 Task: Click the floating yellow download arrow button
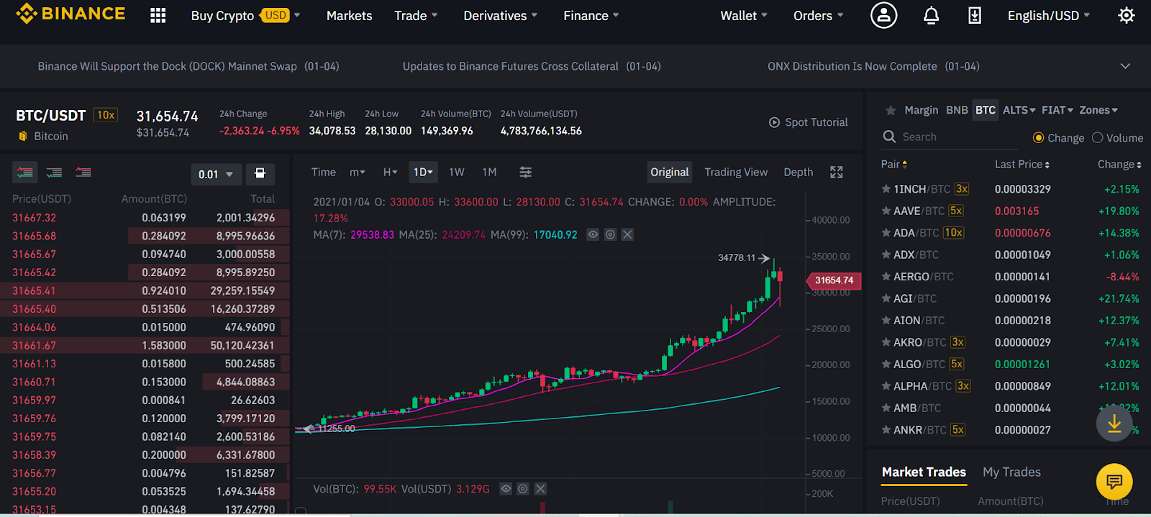click(1114, 423)
